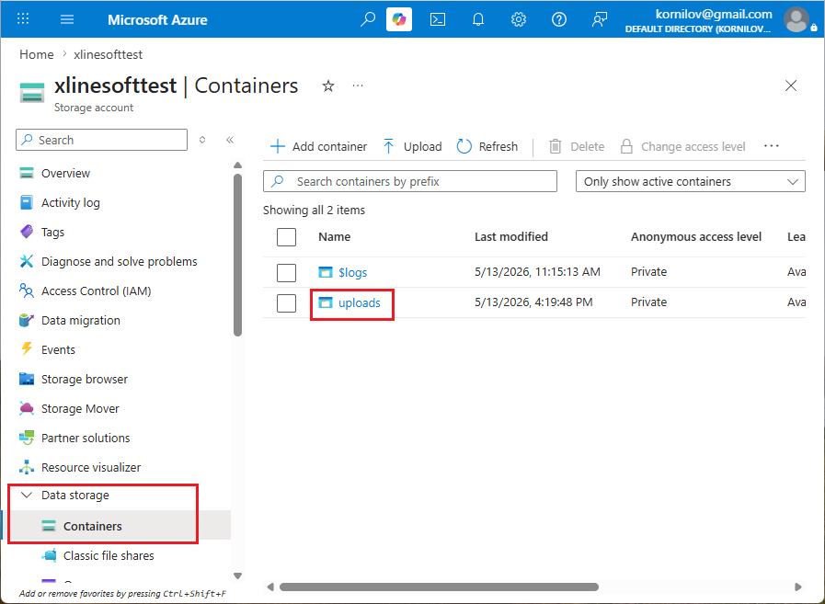Go to Home breadcrumb

pyautogui.click(x=36, y=54)
